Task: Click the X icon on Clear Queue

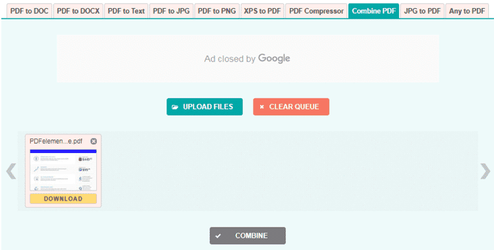Action: tap(261, 107)
